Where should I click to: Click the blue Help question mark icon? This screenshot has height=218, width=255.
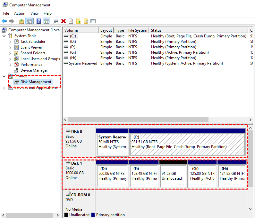tap(38, 21)
